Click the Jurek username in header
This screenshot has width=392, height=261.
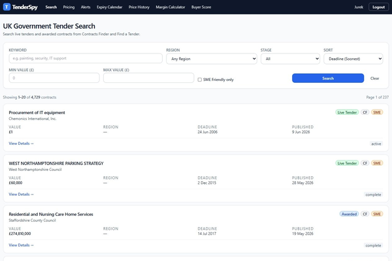point(359,7)
